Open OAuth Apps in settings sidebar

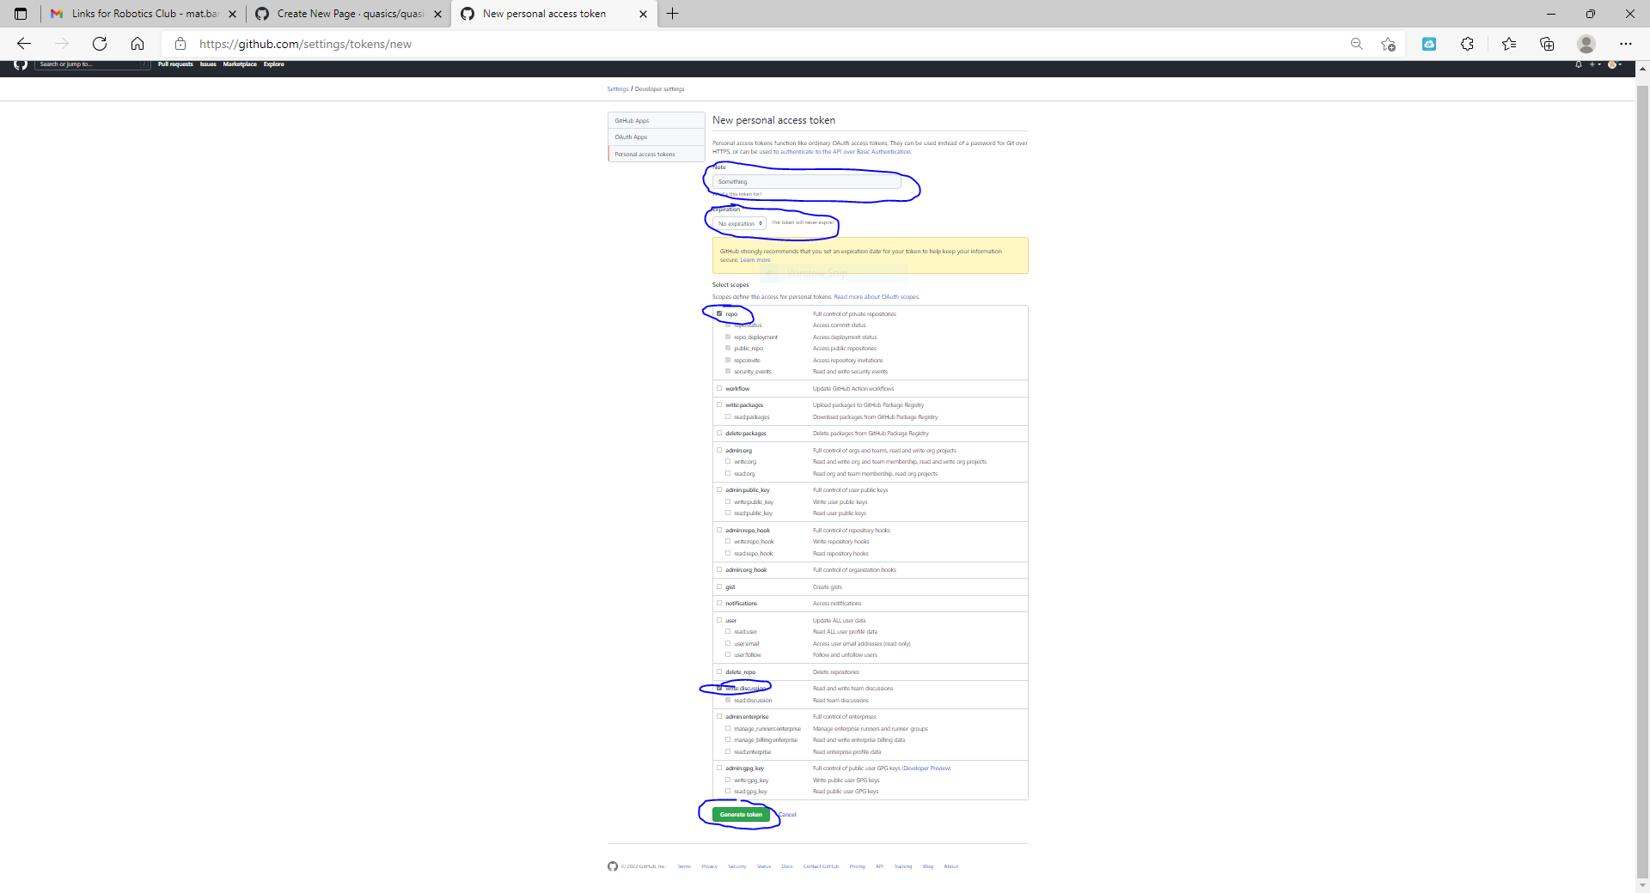[656, 137]
